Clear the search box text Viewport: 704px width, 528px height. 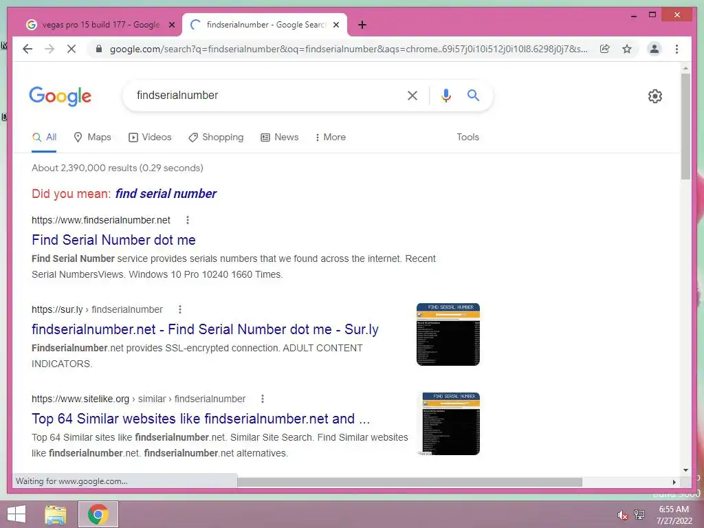pos(412,95)
